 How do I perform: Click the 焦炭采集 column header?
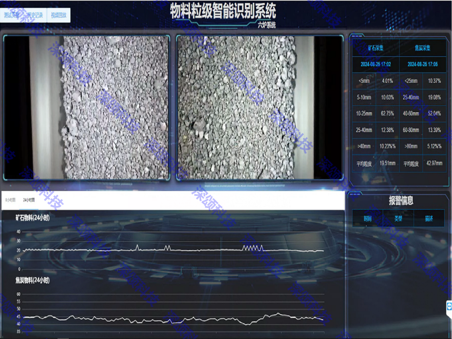422,48
